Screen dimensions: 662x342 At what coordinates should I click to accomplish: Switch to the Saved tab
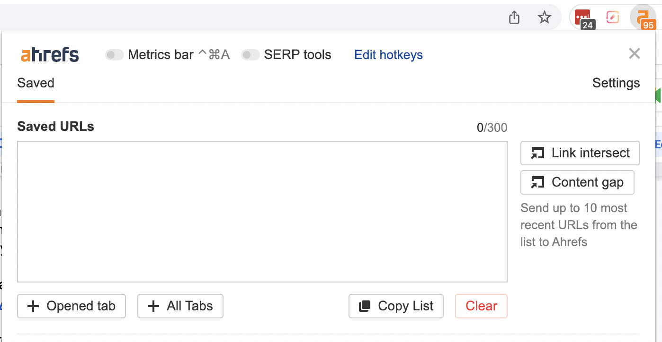click(x=36, y=83)
